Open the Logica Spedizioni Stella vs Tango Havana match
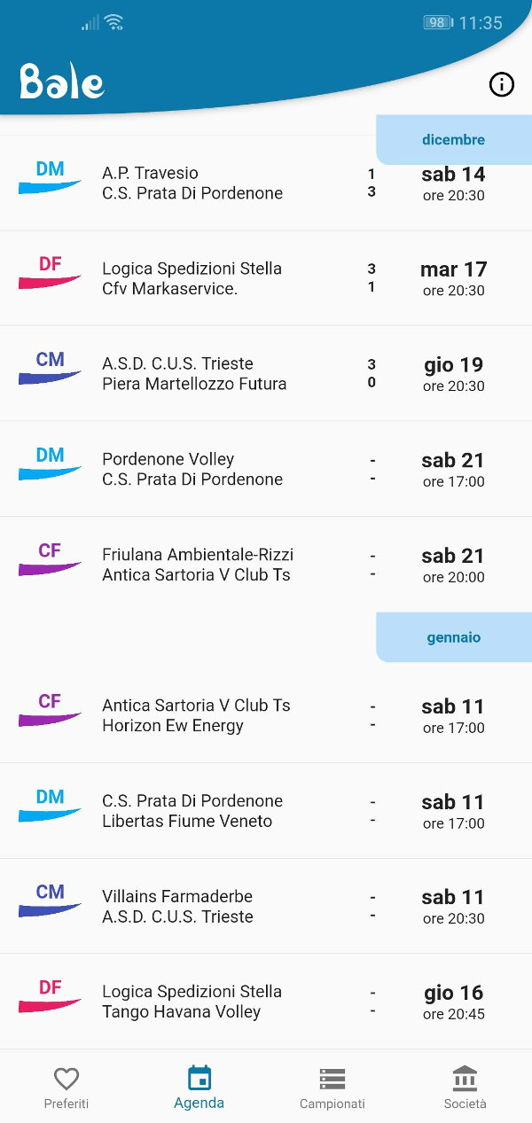Viewport: 532px width, 1123px height. [266, 1002]
